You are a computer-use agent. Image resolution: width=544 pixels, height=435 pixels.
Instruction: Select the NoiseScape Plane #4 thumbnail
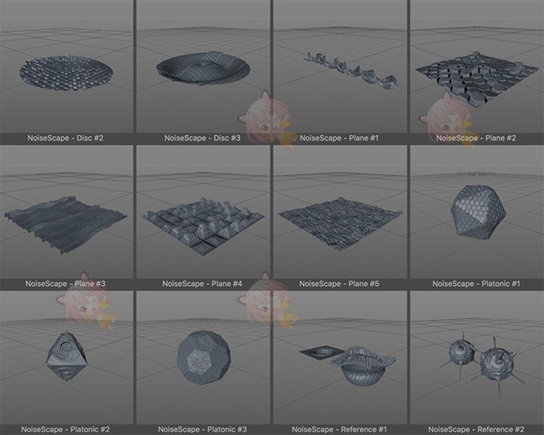pos(203,212)
